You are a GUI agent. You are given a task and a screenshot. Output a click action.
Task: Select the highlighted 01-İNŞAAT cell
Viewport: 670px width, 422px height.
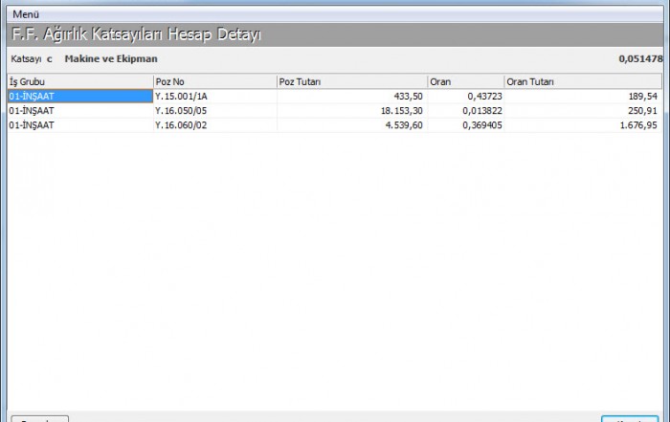tap(80, 97)
